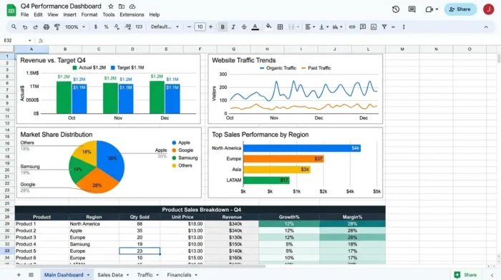Open fill color picker

[x=268, y=26]
